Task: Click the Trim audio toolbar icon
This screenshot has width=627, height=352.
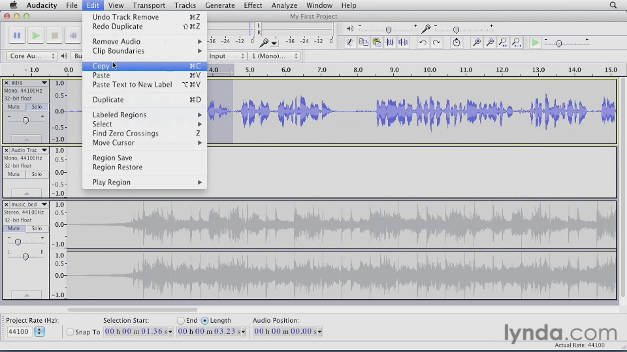Action: point(390,42)
